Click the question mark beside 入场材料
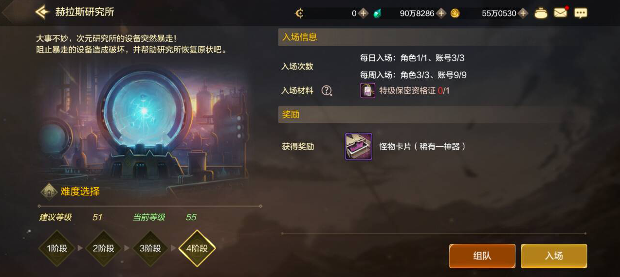The height and width of the screenshot is (277, 620). pyautogui.click(x=327, y=90)
